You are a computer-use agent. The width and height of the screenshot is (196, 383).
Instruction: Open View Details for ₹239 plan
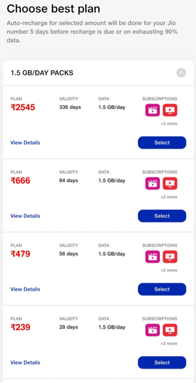point(25,363)
